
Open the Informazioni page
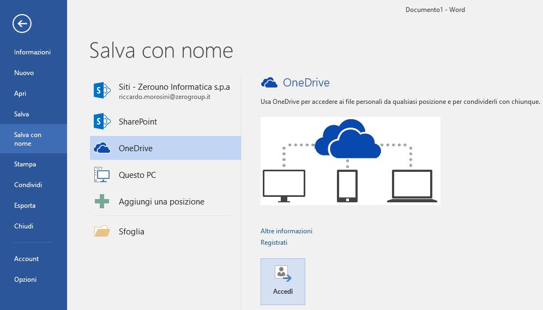[x=32, y=52]
